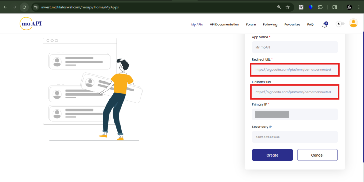Focus the Redirect URL text field
Image resolution: width=364 pixels, height=182 pixels.
tap(295, 70)
